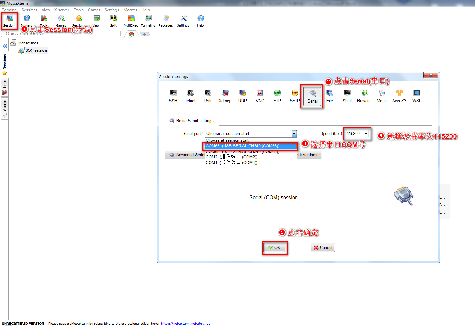Pick the VNC session type
The width and height of the screenshot is (475, 326).
coord(260,96)
